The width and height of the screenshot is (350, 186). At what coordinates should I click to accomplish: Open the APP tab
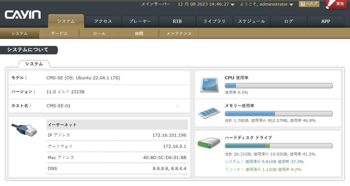click(326, 21)
